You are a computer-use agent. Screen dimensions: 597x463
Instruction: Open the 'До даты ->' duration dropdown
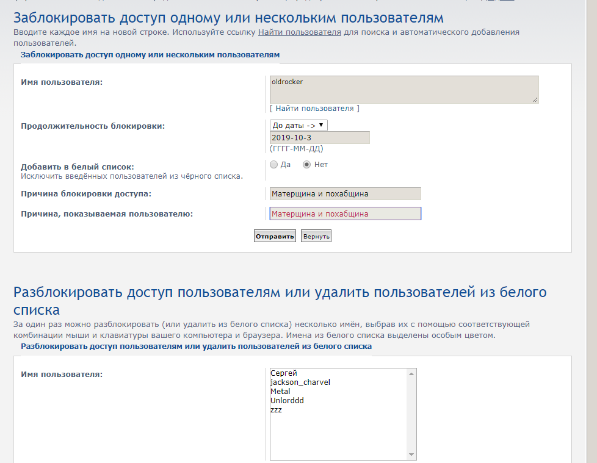[298, 125]
